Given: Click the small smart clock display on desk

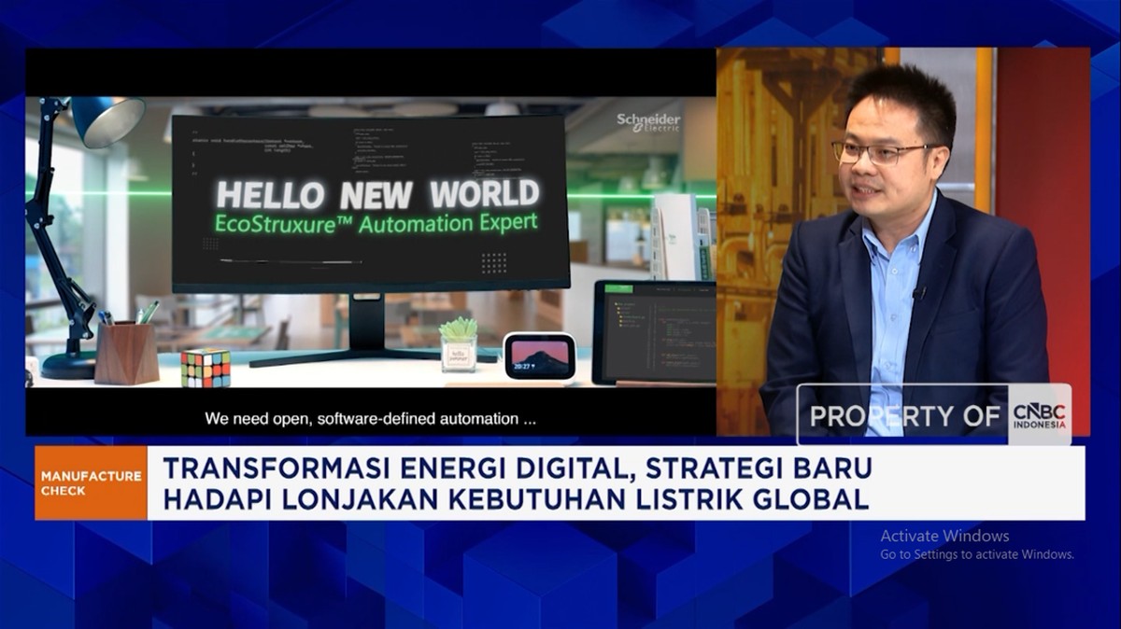Looking at the screenshot, I should tap(540, 356).
